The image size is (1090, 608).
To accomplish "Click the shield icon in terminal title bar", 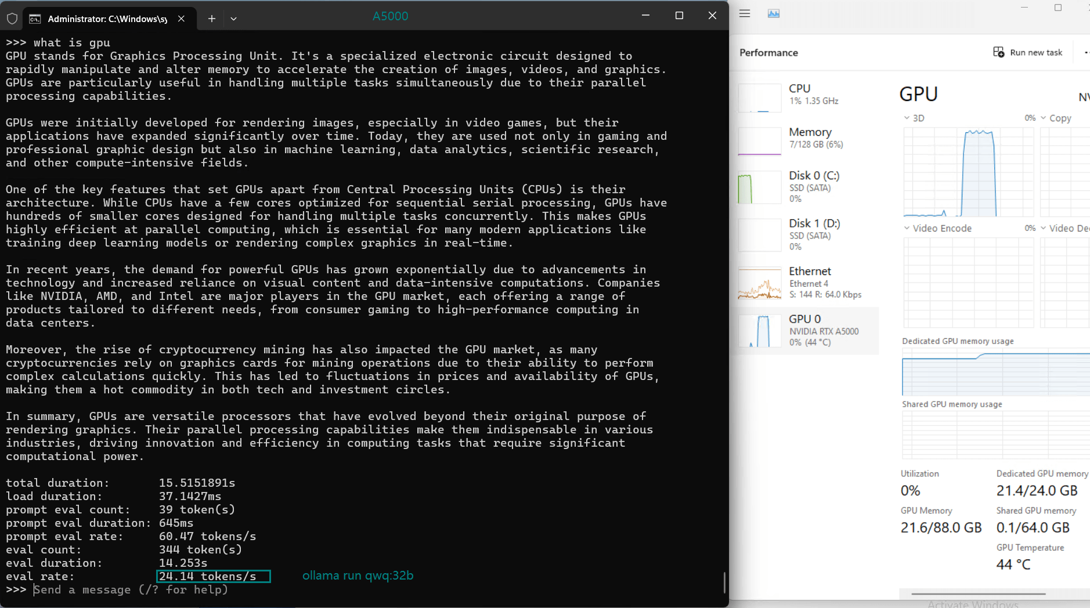I will (12, 19).
